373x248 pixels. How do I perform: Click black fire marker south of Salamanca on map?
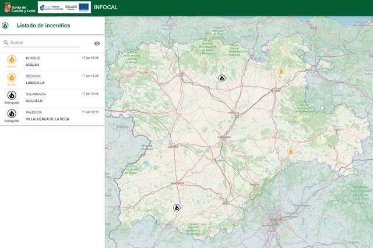[177, 207]
